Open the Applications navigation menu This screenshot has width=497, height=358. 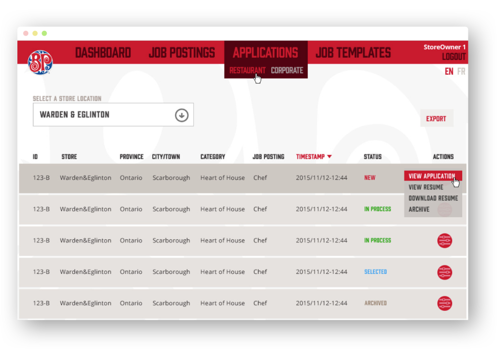[x=265, y=53]
